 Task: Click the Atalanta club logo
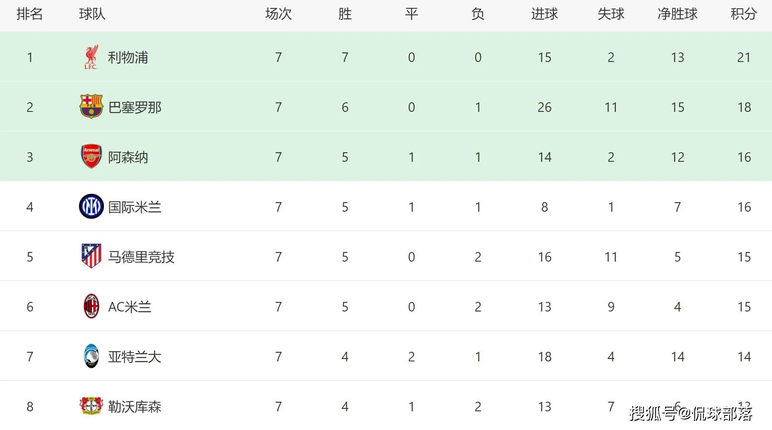(x=91, y=356)
